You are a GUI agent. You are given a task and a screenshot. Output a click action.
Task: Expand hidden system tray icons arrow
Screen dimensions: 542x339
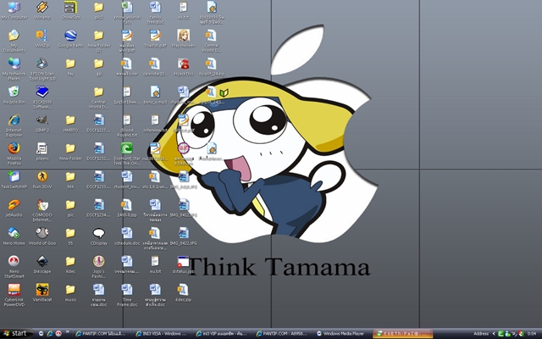click(x=493, y=334)
